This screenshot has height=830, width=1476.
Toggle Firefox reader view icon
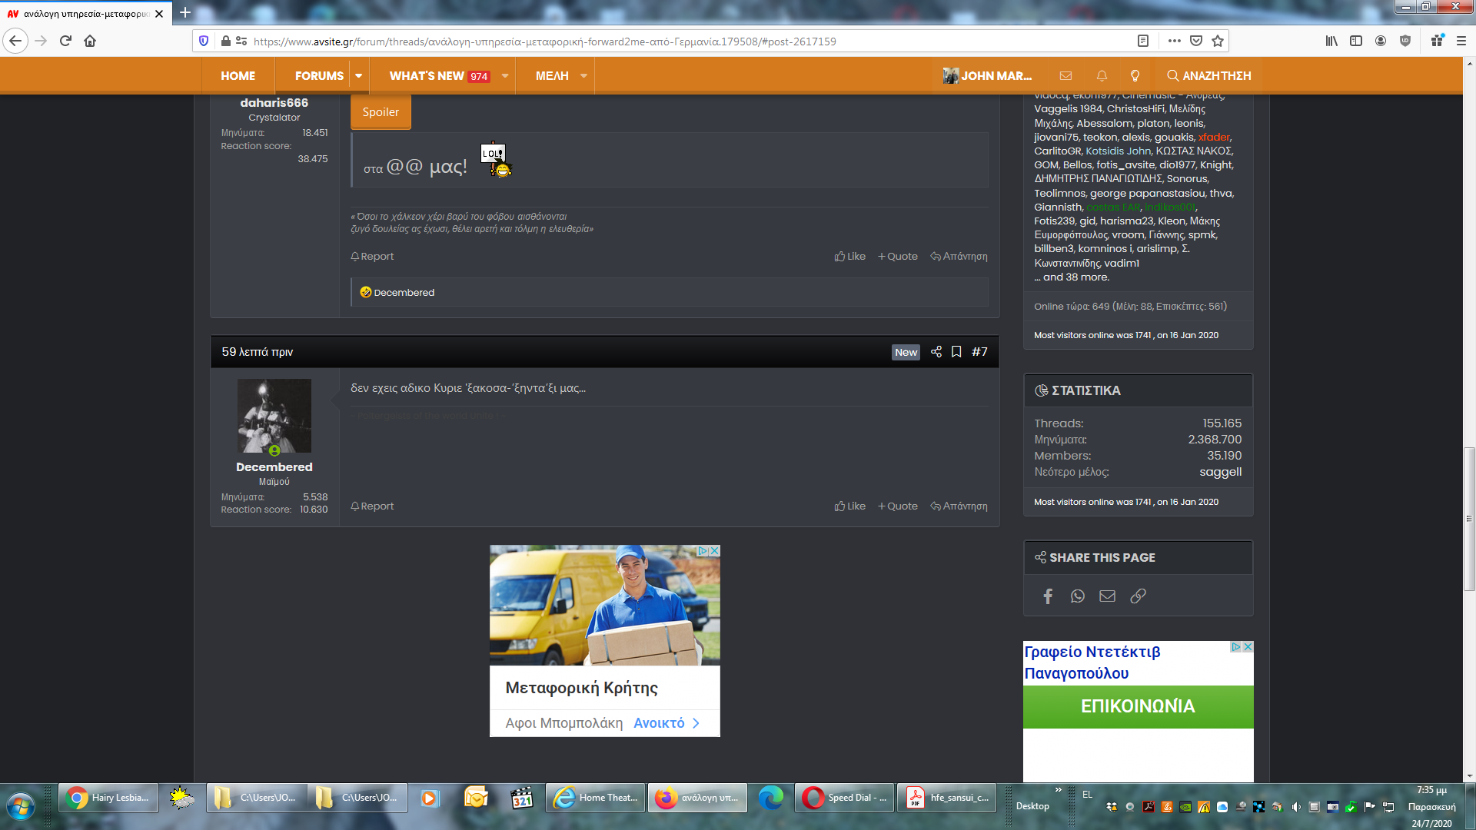[1143, 41]
